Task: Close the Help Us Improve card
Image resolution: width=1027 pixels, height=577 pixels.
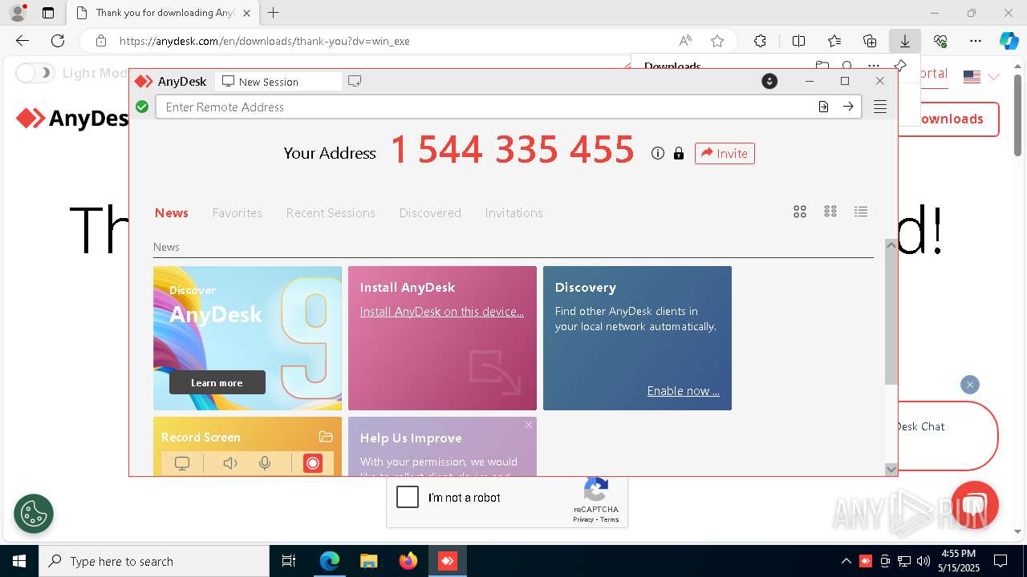Action: [529, 425]
